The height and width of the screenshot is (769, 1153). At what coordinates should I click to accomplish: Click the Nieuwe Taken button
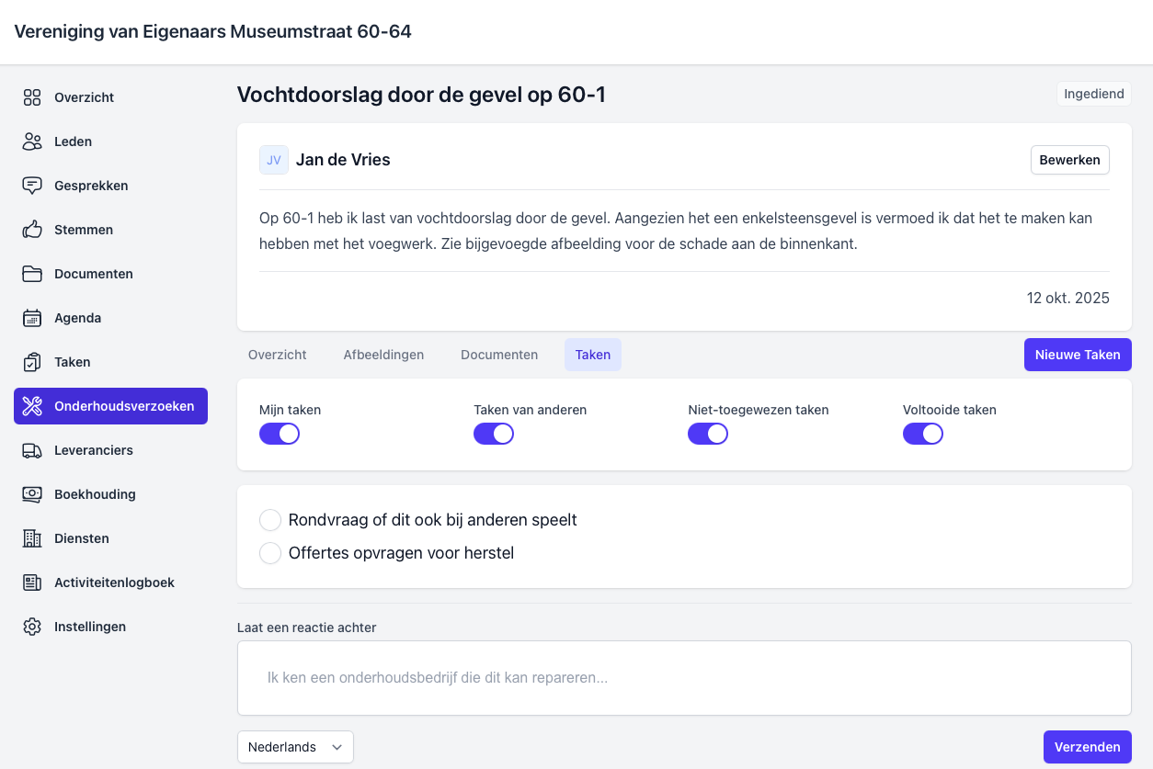[x=1078, y=355]
